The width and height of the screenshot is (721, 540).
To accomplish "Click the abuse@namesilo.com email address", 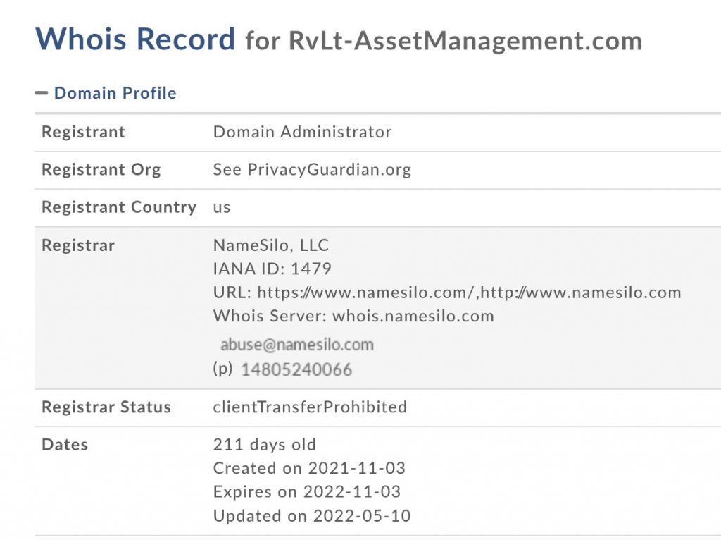I will (x=296, y=345).
